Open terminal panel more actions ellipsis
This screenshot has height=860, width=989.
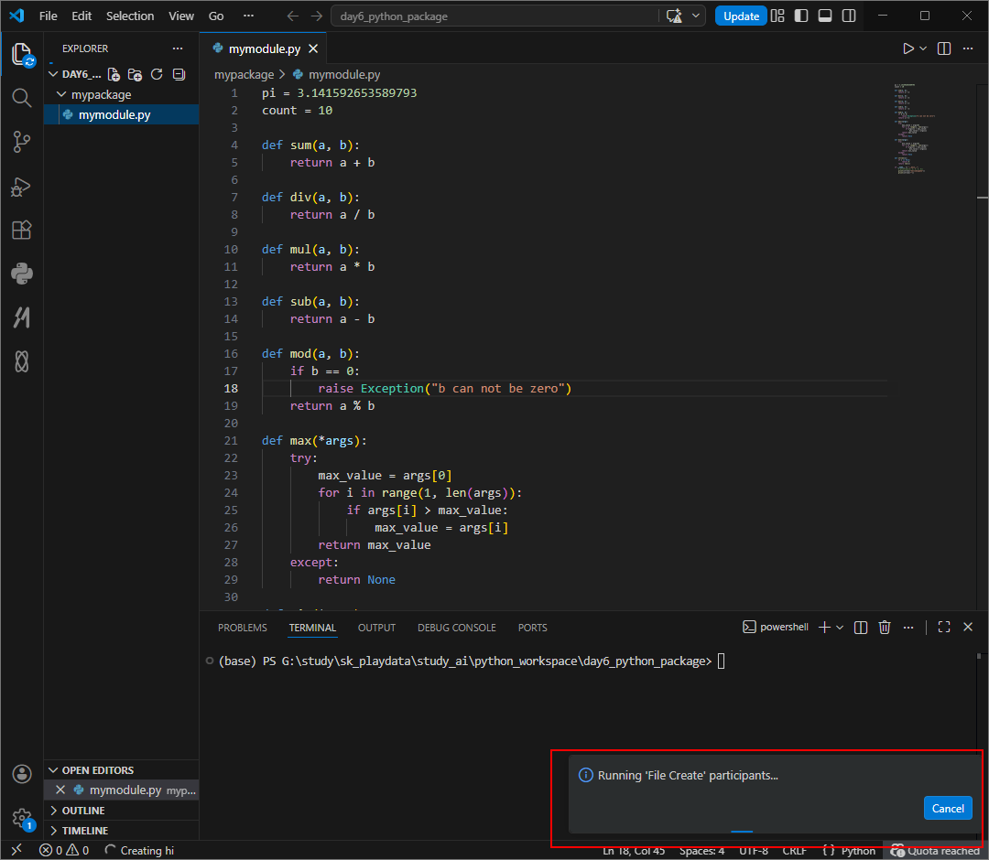tap(908, 628)
